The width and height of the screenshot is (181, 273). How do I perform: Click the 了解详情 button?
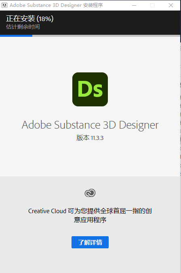point(90,242)
